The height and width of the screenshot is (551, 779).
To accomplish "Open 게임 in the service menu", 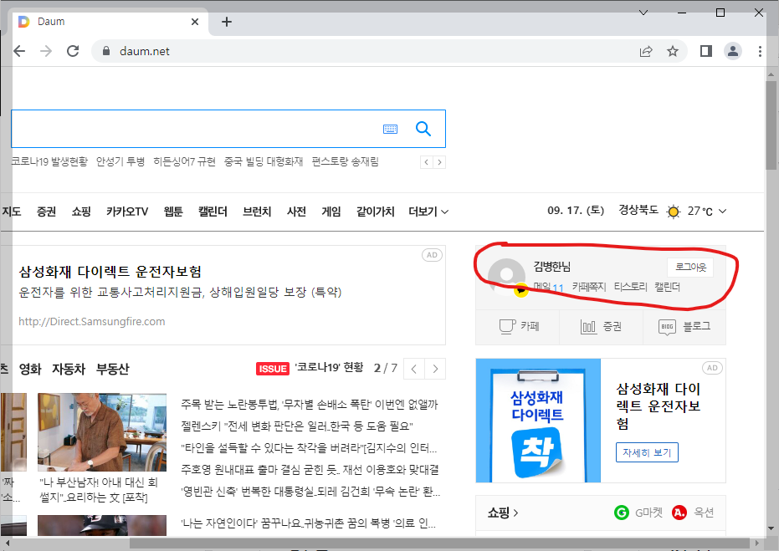I will tap(331, 212).
